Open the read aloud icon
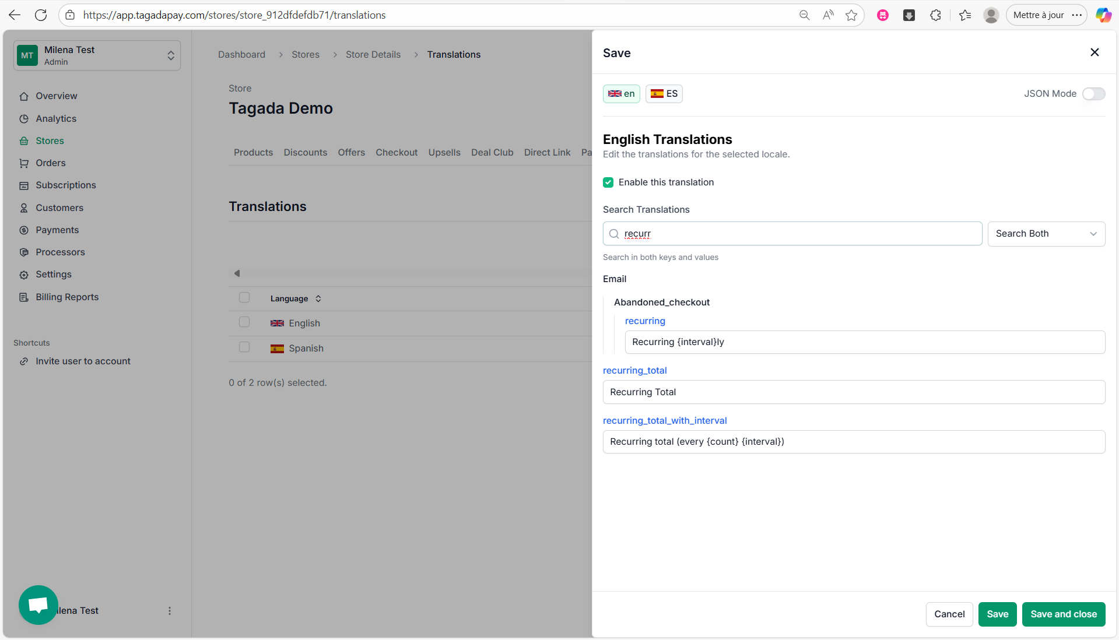This screenshot has width=1119, height=640. (x=828, y=15)
